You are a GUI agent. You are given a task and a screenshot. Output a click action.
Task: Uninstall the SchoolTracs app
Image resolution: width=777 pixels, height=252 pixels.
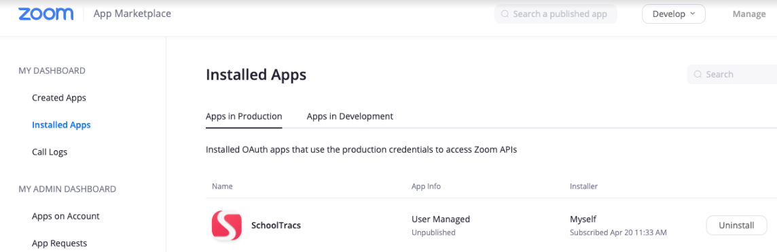tap(736, 226)
